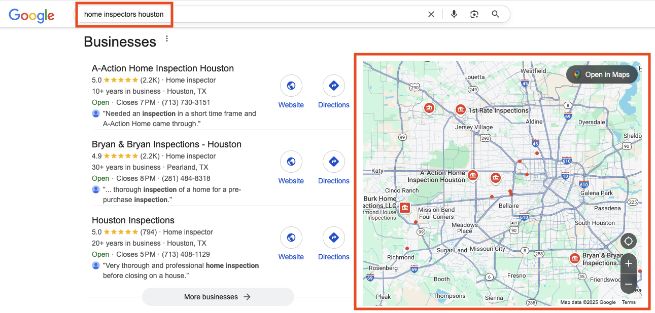Click the Jersey Village label on map
655x313 pixels.
coord(474,127)
